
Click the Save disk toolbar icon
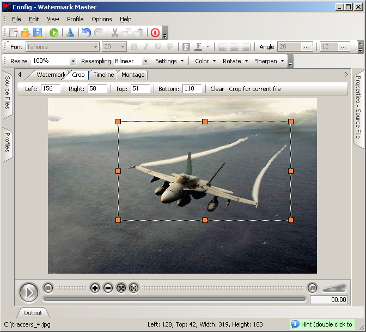click(x=38, y=33)
